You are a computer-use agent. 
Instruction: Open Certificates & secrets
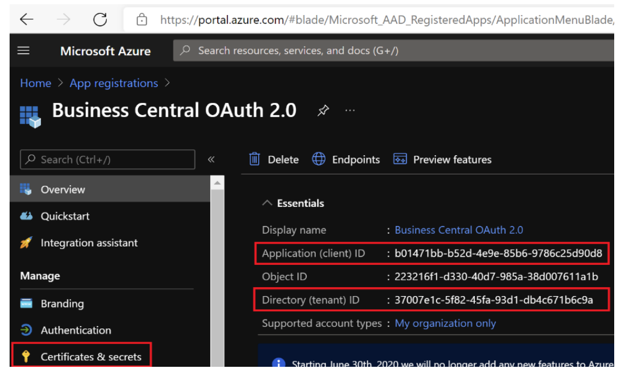click(x=91, y=357)
